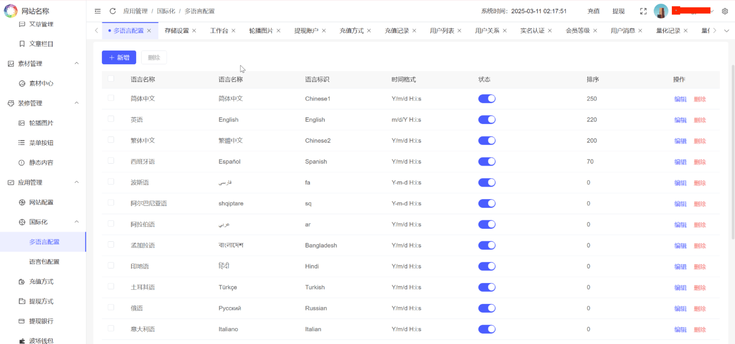
Task: Disable the Spanish language status switch
Action: (x=487, y=162)
